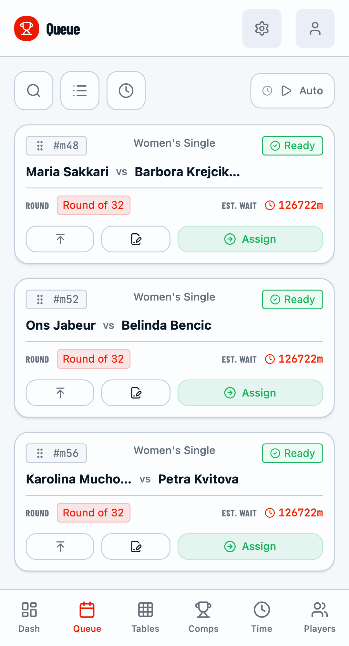Screen dimensions: 349x646
Task: Open the queue filter list view
Action: [80, 90]
